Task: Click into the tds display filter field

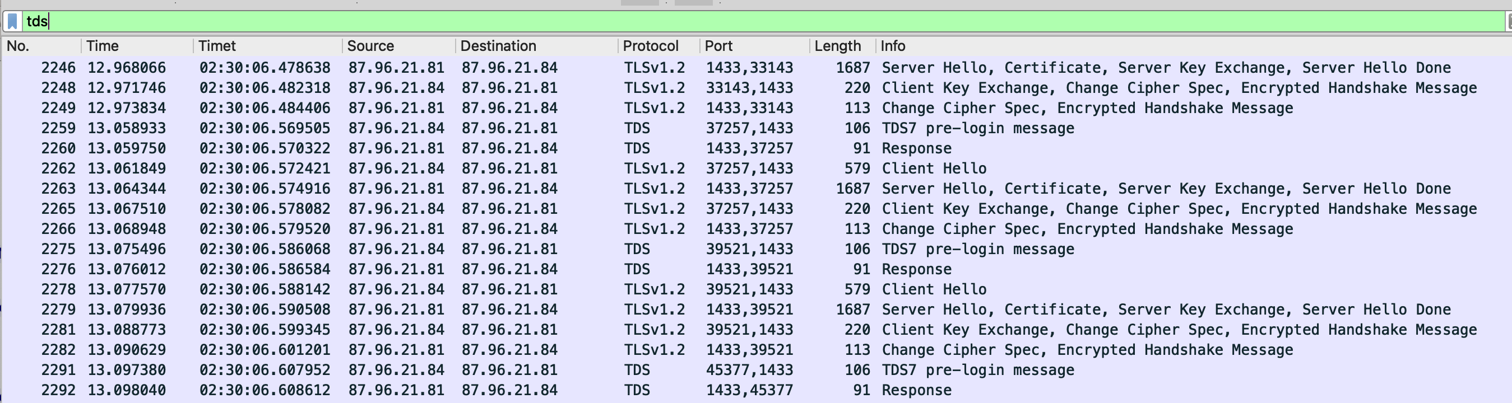Action: click(763, 22)
